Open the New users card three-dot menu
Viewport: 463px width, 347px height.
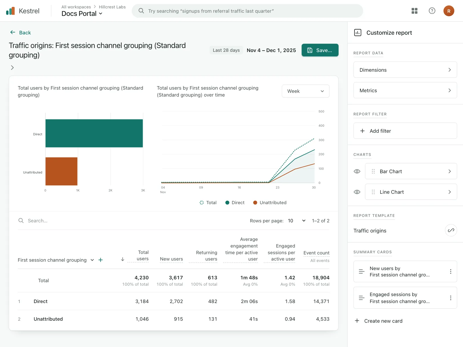pyautogui.click(x=451, y=272)
